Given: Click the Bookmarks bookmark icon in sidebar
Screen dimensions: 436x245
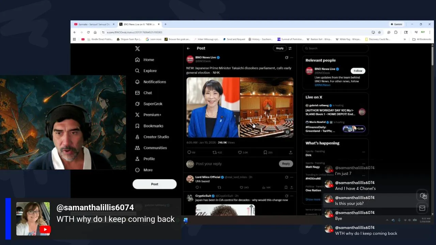Looking at the screenshot, I should point(137,126).
